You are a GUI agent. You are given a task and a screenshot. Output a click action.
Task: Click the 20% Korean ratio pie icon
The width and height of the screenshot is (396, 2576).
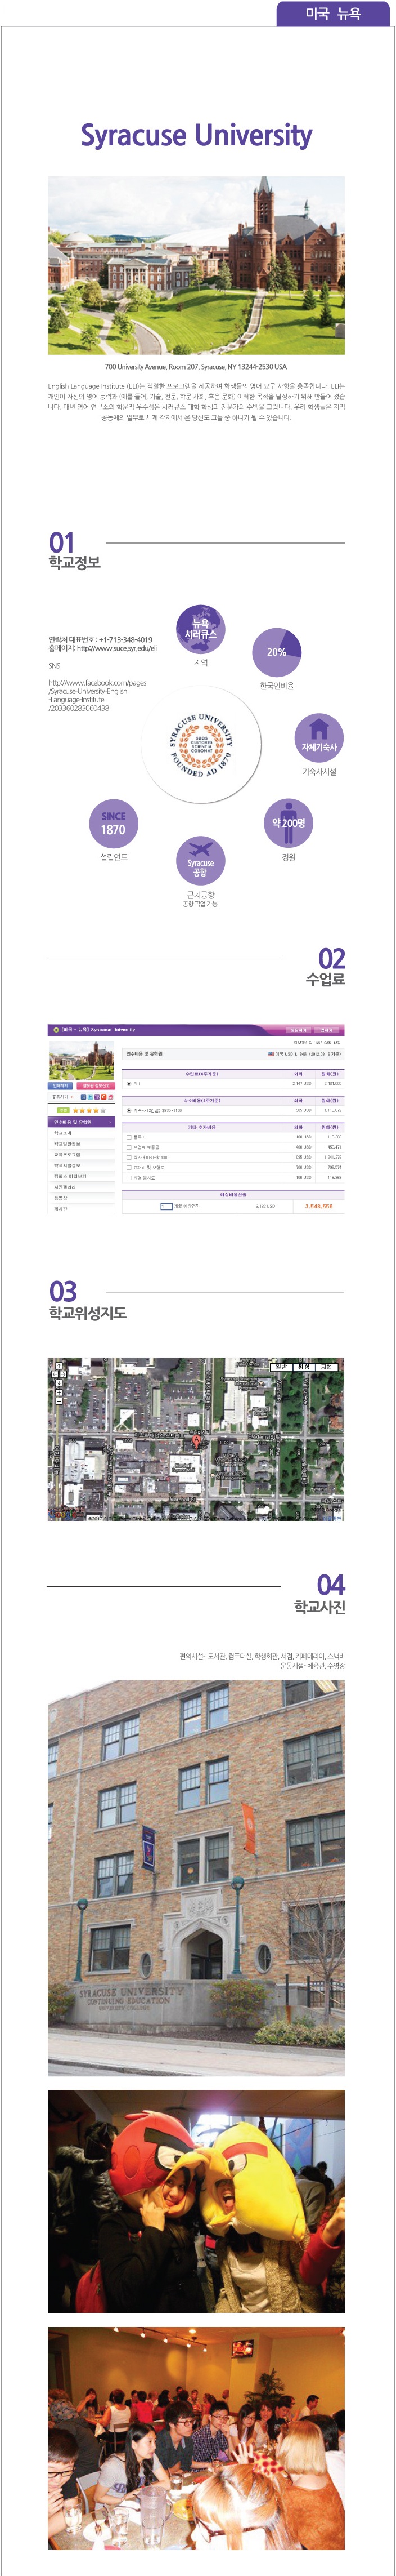pyautogui.click(x=276, y=652)
